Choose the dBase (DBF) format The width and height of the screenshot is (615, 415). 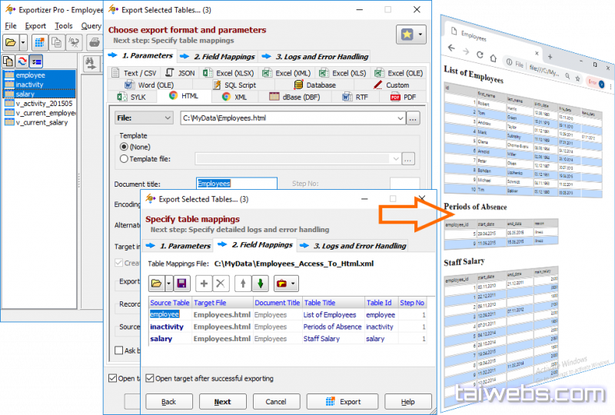(x=294, y=97)
